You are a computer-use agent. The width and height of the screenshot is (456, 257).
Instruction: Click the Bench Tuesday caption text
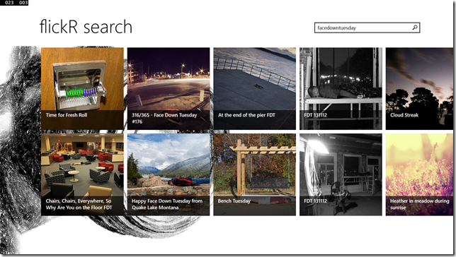(x=234, y=201)
